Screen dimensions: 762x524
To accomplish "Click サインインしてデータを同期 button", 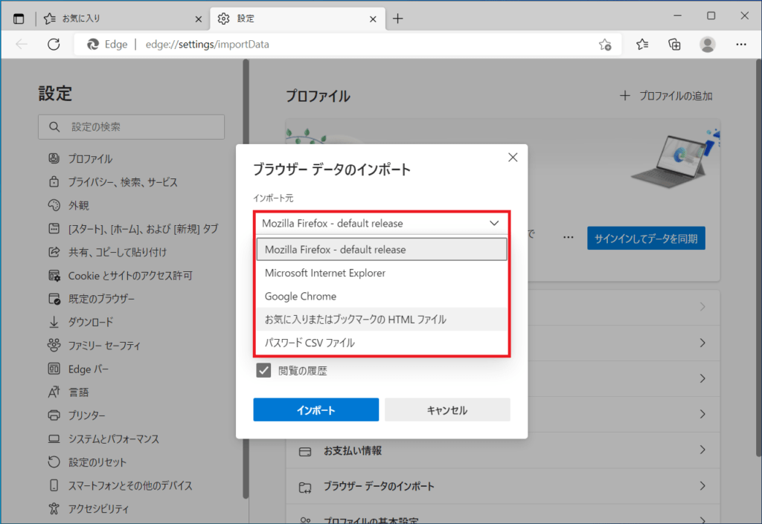I will point(645,239).
